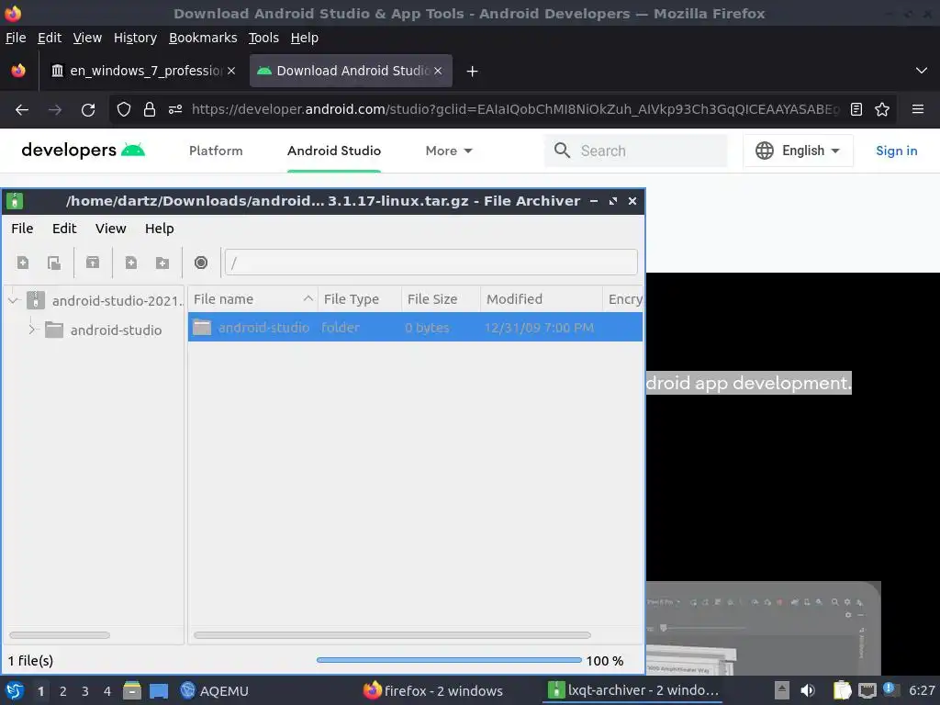Switch to virtual desktop 2
Viewport: 940px width, 705px height.
(x=63, y=691)
